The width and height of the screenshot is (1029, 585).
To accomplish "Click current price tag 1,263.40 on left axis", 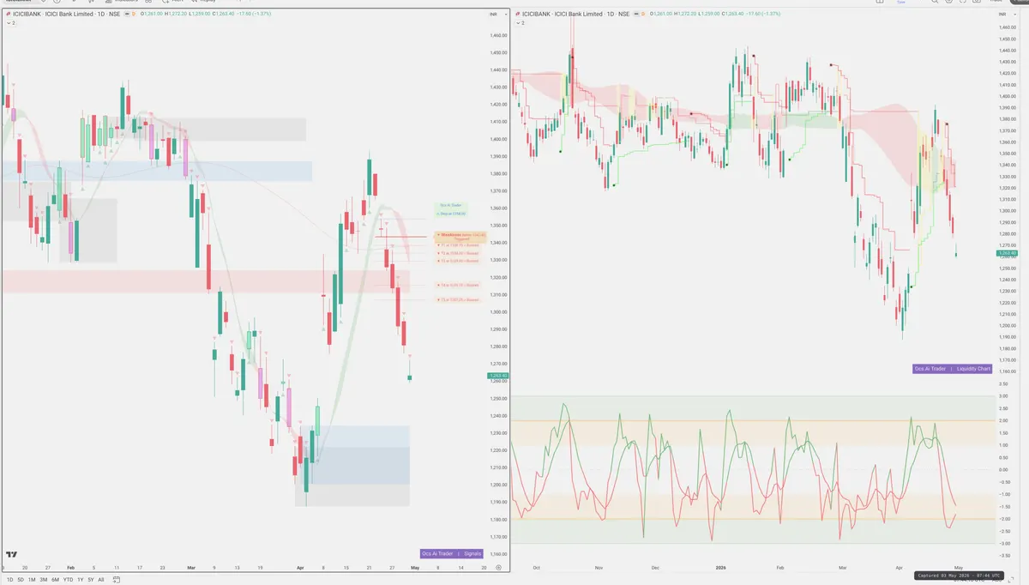I will pos(496,376).
